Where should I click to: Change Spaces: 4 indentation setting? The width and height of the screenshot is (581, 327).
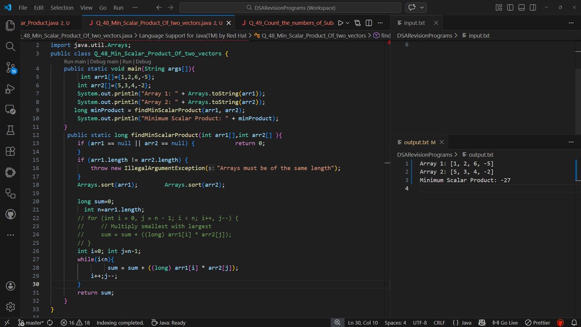[395, 323]
